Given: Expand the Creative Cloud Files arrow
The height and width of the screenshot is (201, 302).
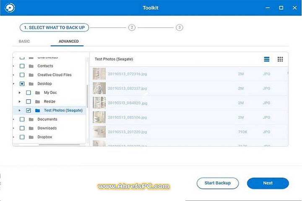Looking at the screenshot, I should pyautogui.click(x=13, y=75).
